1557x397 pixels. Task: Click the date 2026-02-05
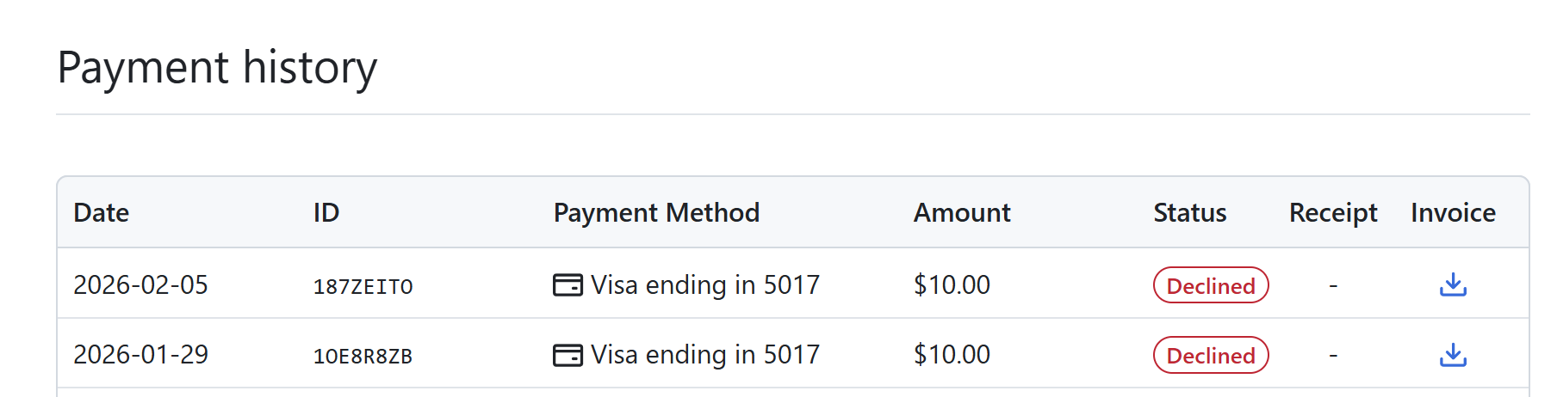140,284
